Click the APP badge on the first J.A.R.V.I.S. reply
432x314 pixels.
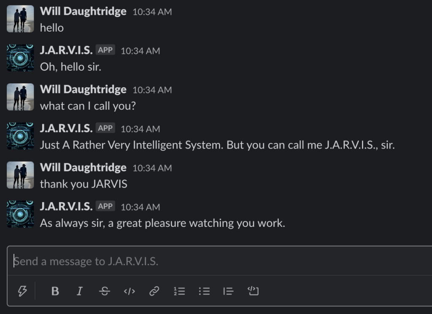point(105,50)
